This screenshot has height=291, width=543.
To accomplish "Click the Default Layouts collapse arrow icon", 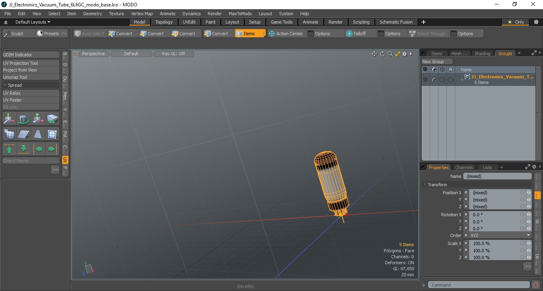I will (x=6, y=22).
